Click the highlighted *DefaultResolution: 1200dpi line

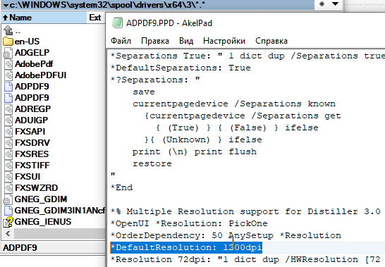(186, 247)
